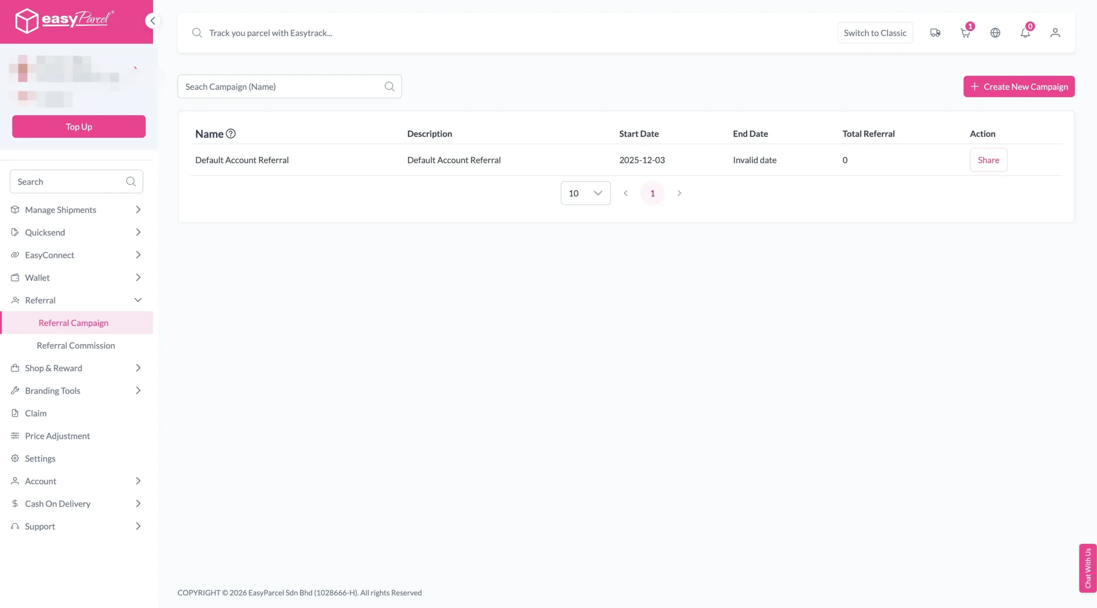The height and width of the screenshot is (608, 1097).
Task: Open the Price Adjustment menu item
Action: tap(57, 436)
